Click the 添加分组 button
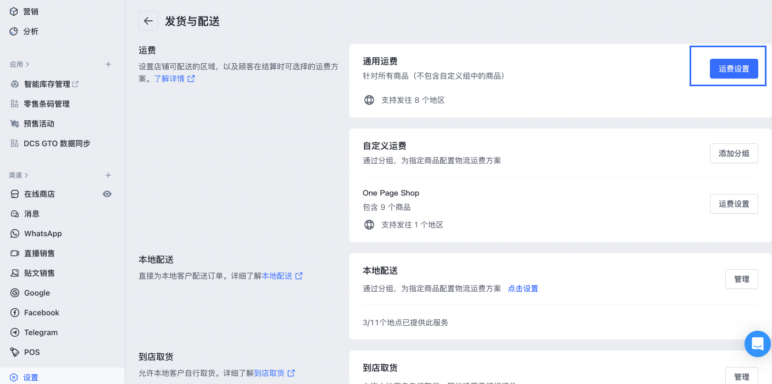The image size is (772, 384). pyautogui.click(x=734, y=153)
